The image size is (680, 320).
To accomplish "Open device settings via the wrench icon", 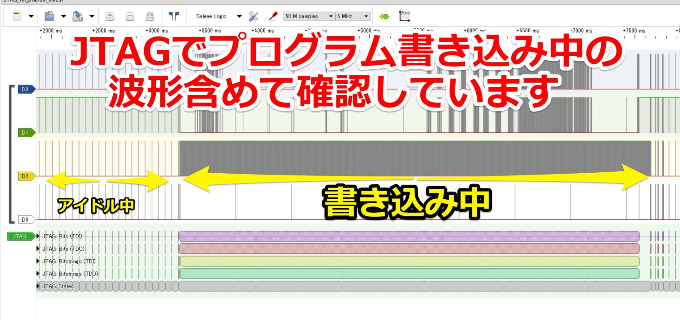I will [254, 16].
